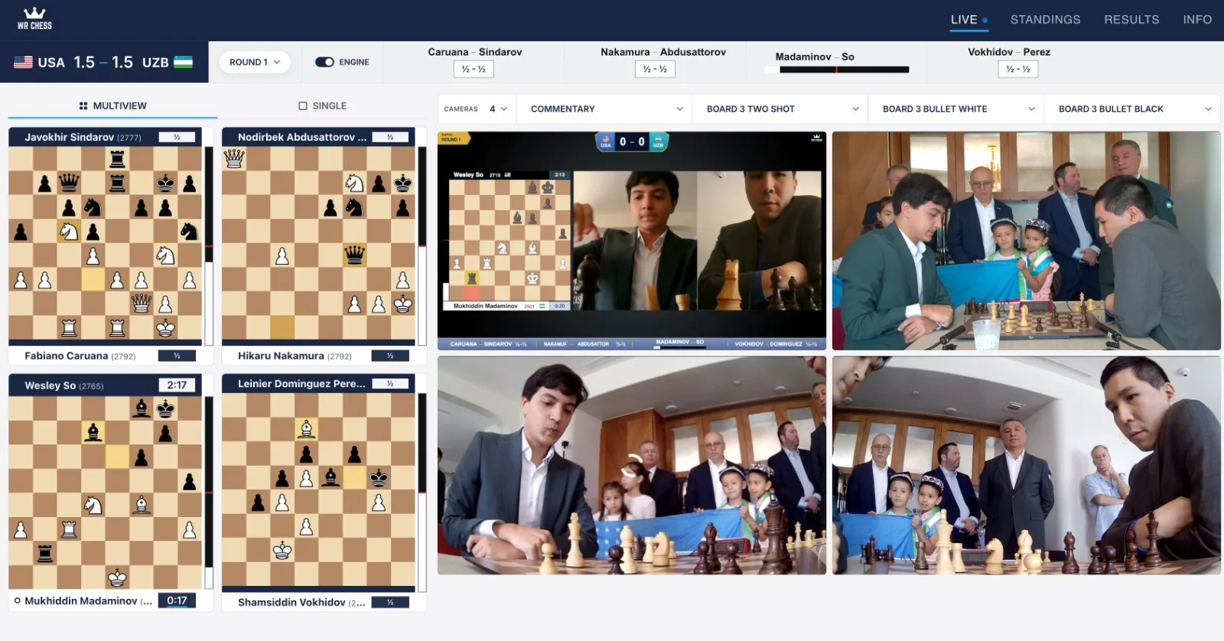Viewport: 1224px width, 641px height.
Task: Open the Board 3 Two Shot dropdown
Action: (780, 109)
